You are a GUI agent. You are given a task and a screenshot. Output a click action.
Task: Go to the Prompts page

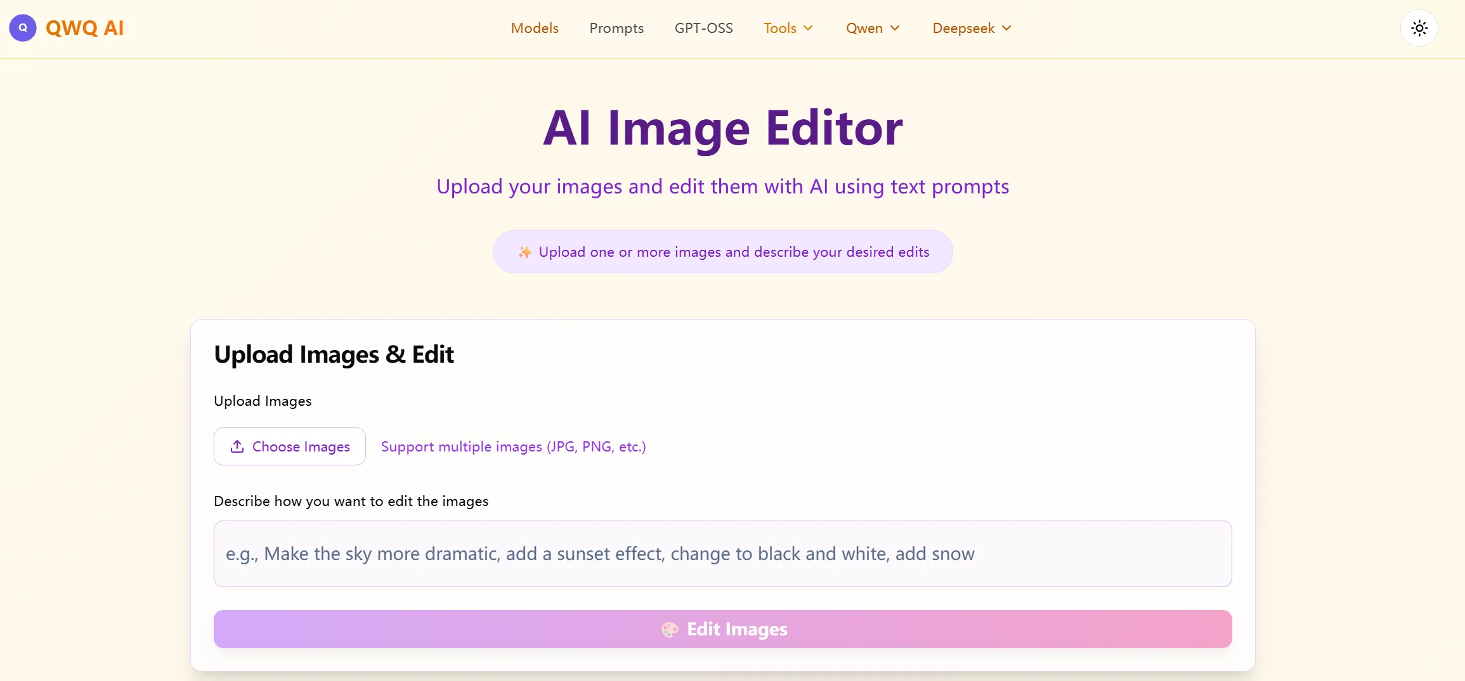(x=616, y=28)
